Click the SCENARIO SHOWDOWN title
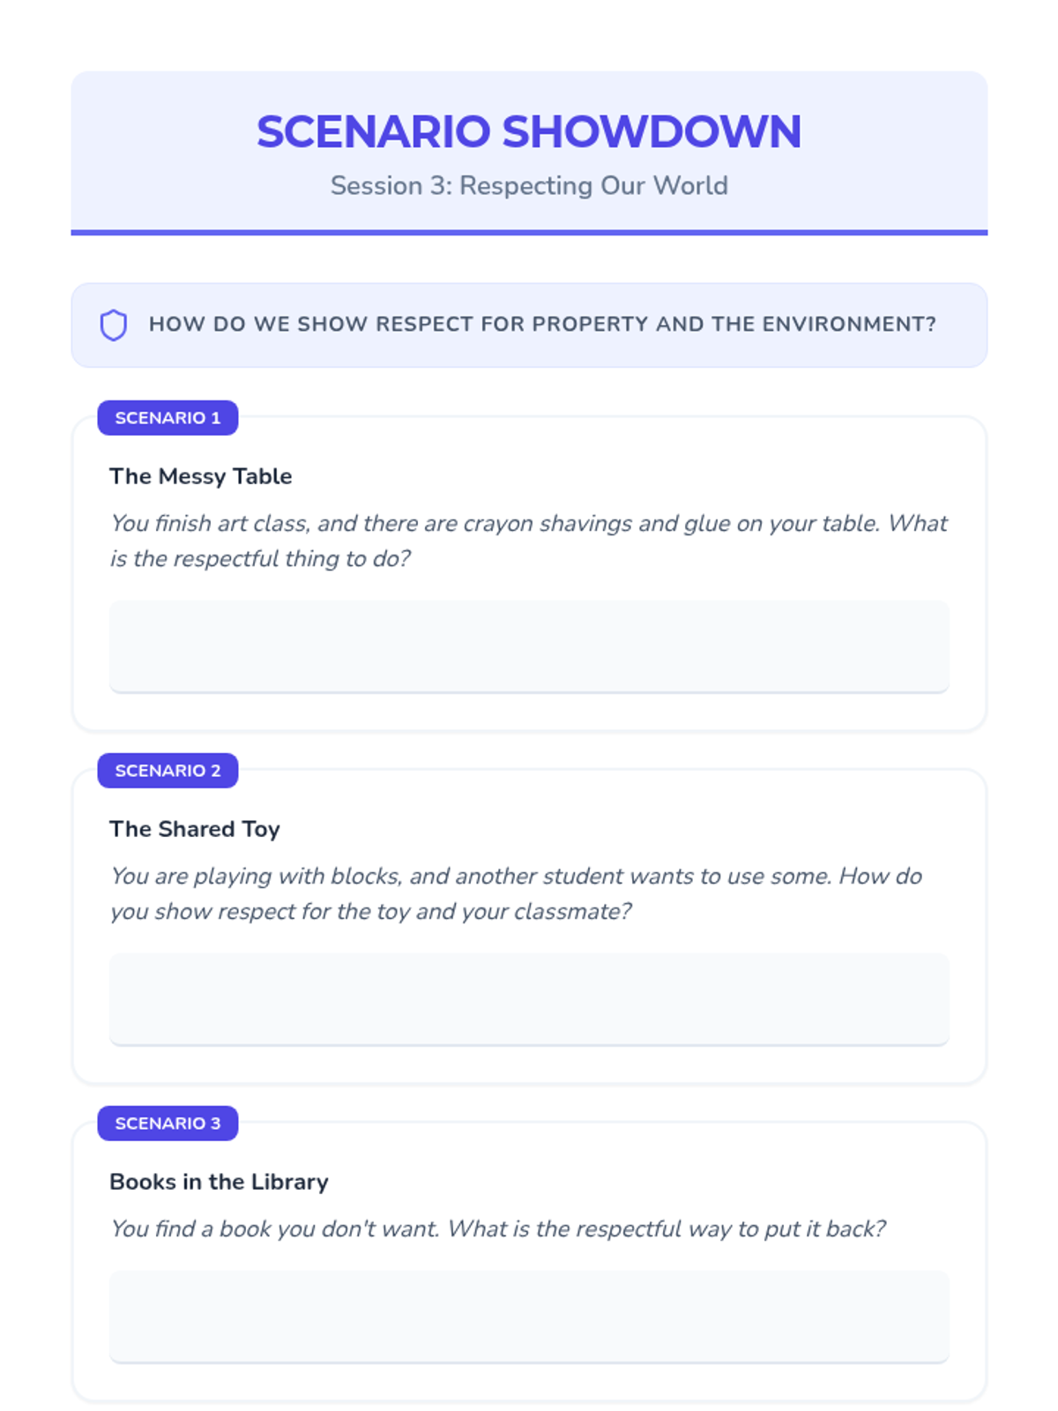 point(529,132)
